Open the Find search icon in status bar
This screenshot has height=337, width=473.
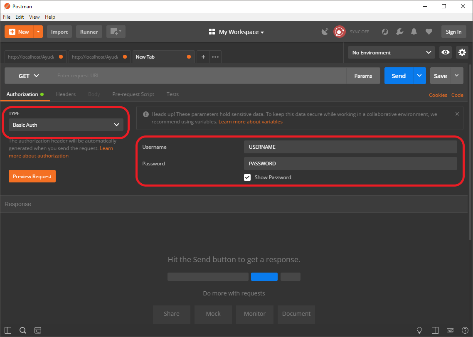(22, 330)
